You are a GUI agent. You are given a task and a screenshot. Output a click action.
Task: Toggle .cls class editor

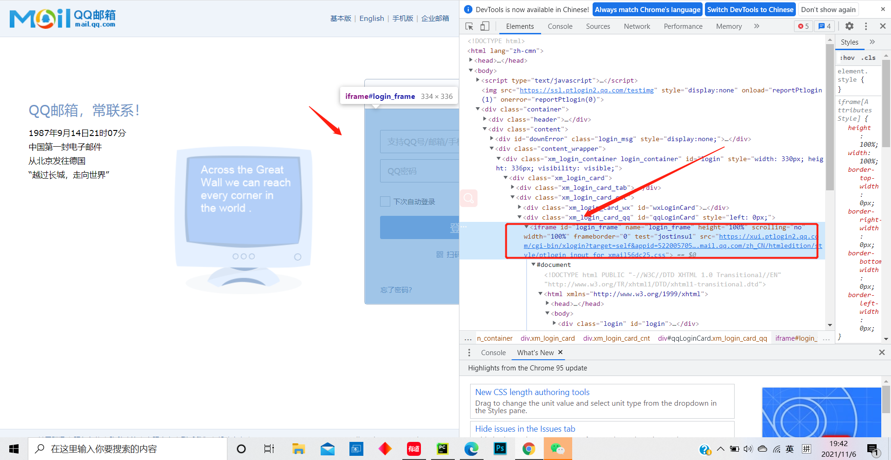tap(868, 58)
